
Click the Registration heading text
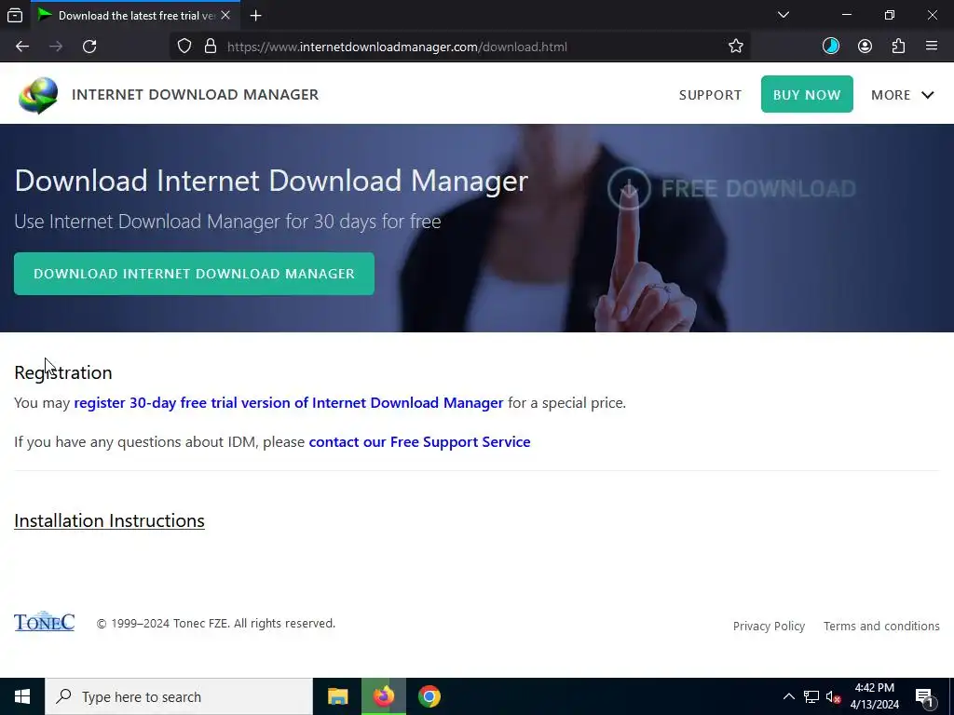tap(63, 372)
